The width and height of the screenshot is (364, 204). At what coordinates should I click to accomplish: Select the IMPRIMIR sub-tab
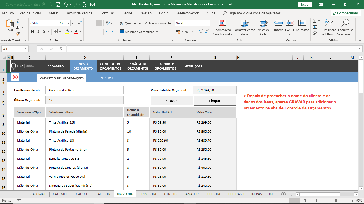click(107, 78)
